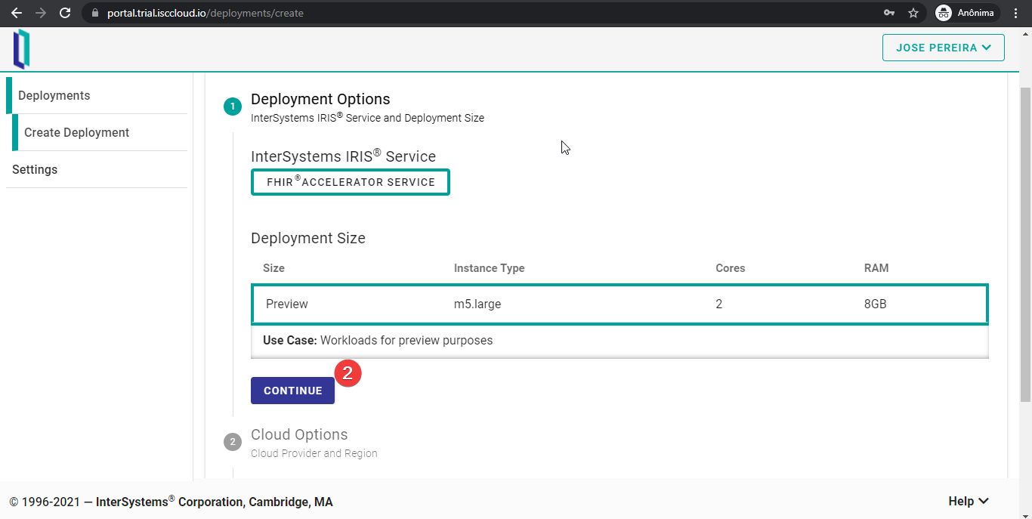Click the RAM column header
This screenshot has height=519, width=1032.
(876, 268)
